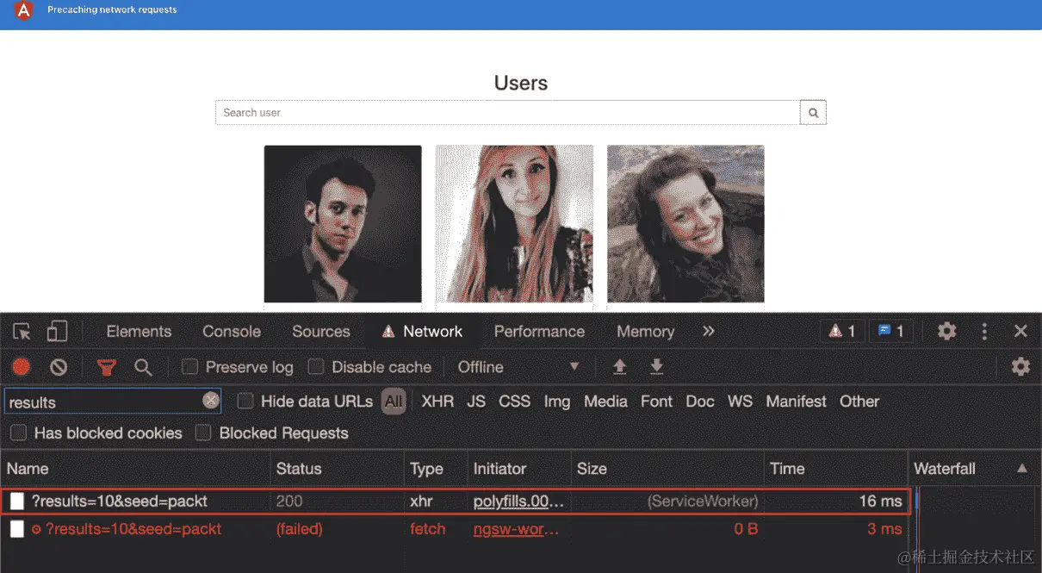The height and width of the screenshot is (573, 1042).
Task: Enable the Preserve log checkbox
Action: point(189,366)
